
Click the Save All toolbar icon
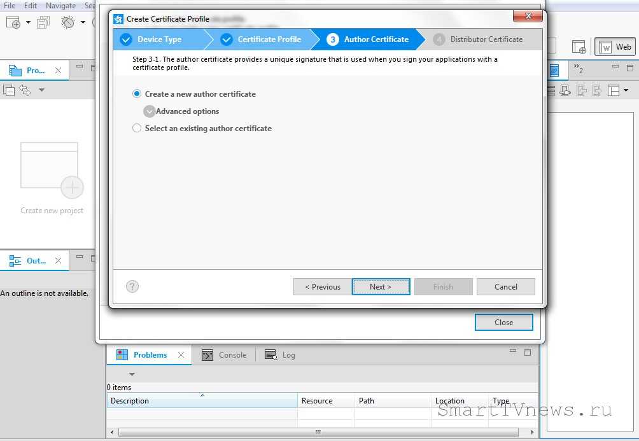coord(43,23)
